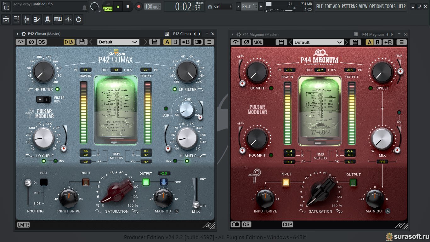Click the ISOL button in P42 Climax
Screen dimensions: 430x242
44,182
